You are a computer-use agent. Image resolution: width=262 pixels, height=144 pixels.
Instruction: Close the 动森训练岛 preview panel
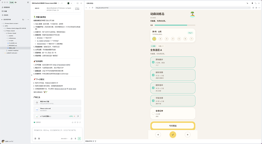[259, 3]
